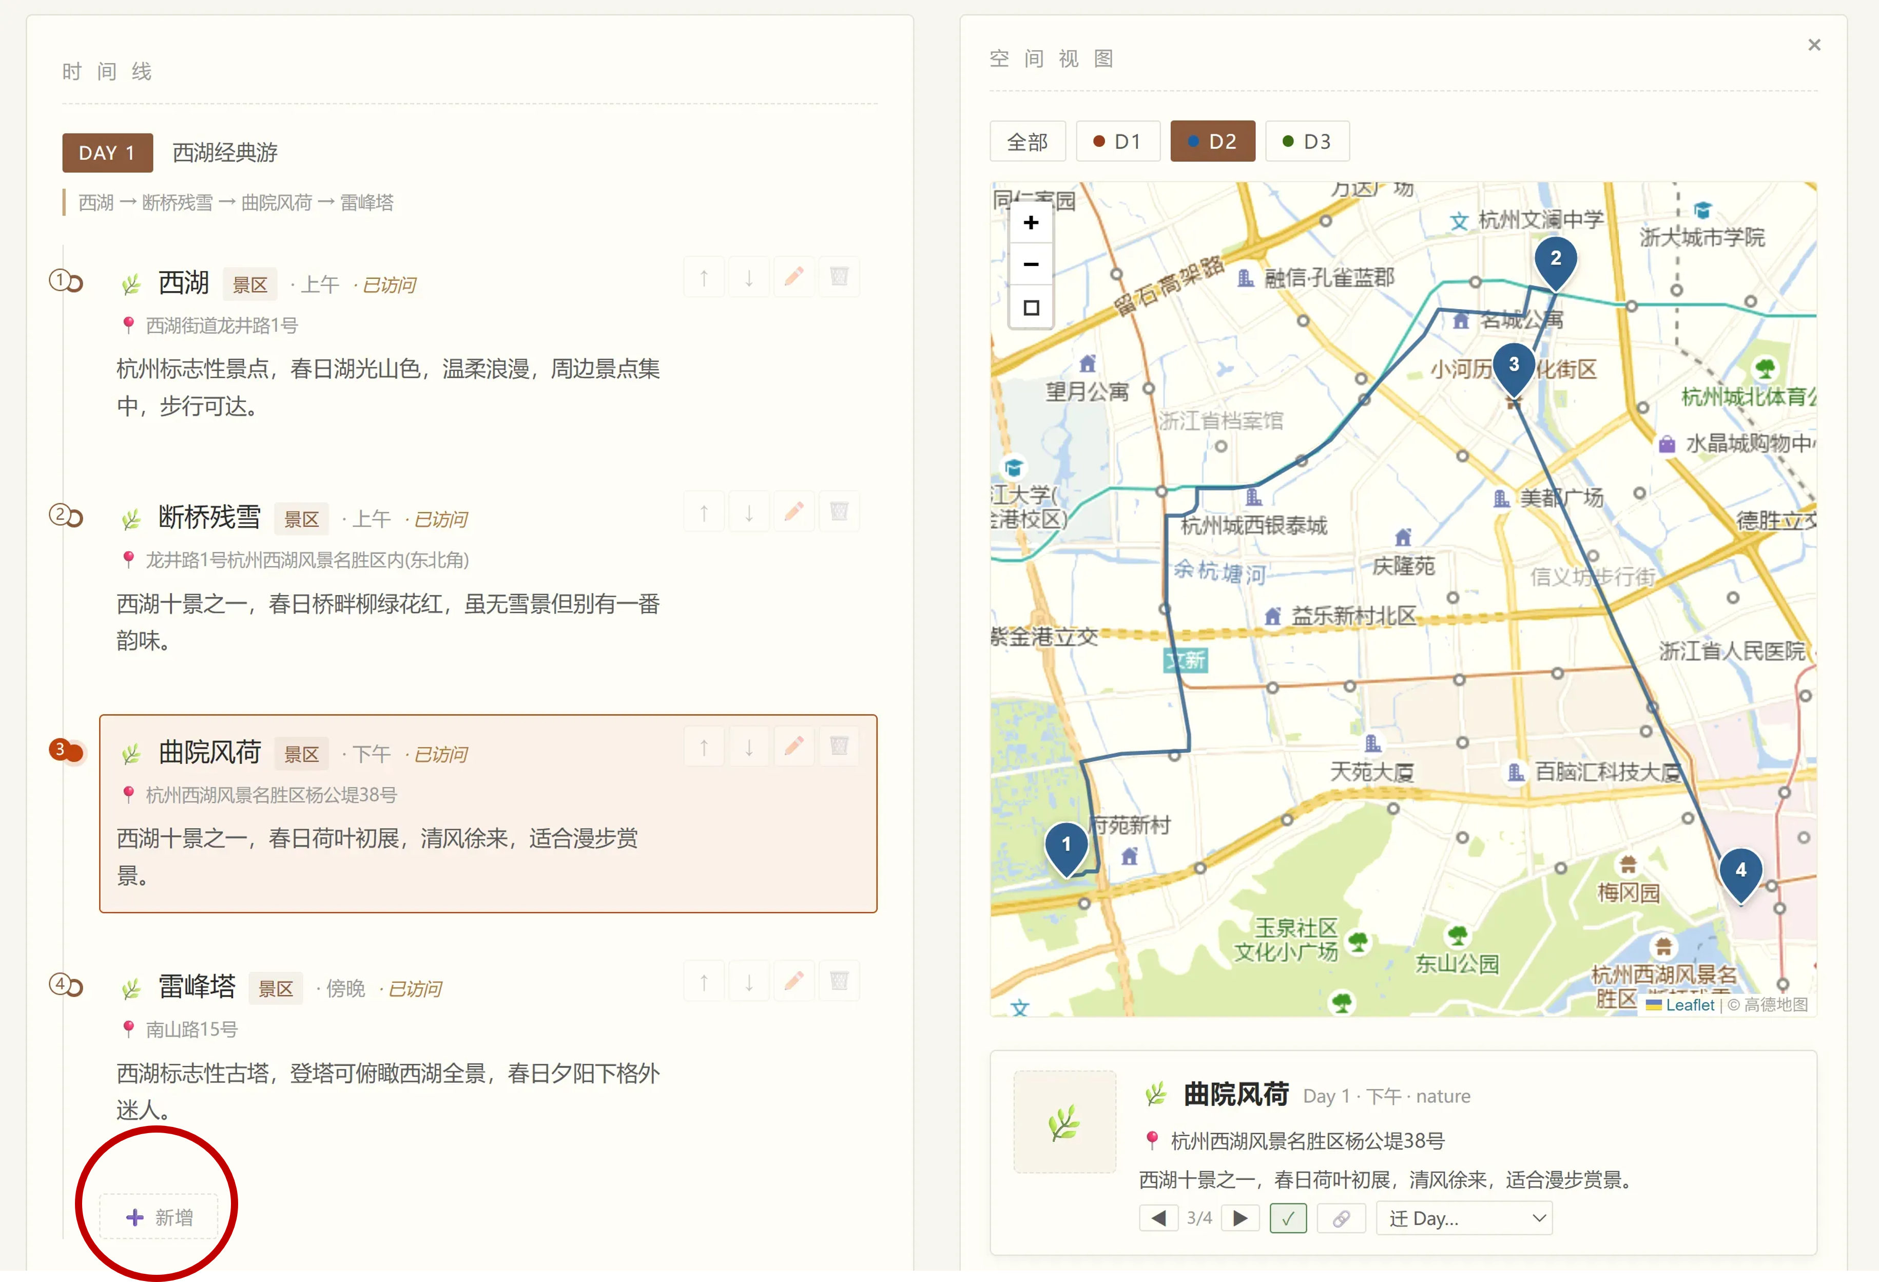Click address 西湖街道龙井路1号
This screenshot has width=1879, height=1282.
pyautogui.click(x=222, y=326)
